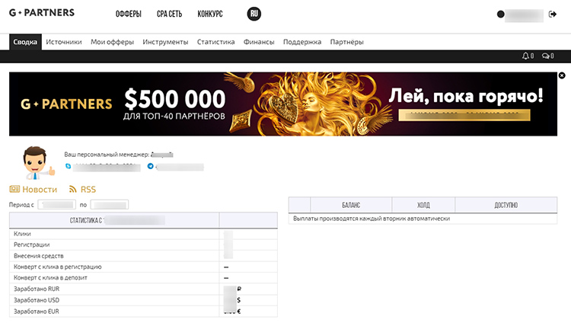Click the Холд column header

423,205
